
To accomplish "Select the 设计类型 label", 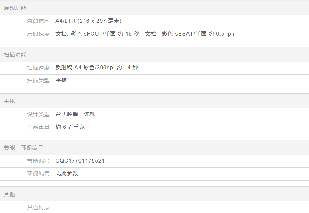I will (38, 115).
